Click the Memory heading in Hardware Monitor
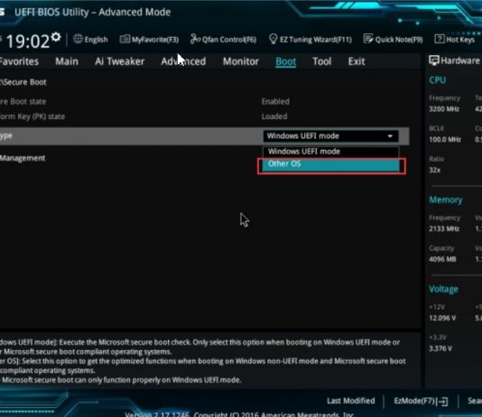Image resolution: width=482 pixels, height=417 pixels. coord(446,200)
